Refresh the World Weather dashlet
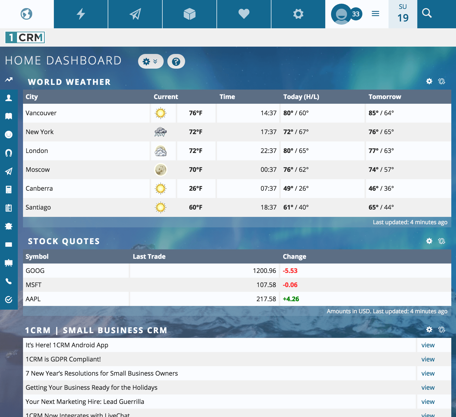 tap(442, 81)
